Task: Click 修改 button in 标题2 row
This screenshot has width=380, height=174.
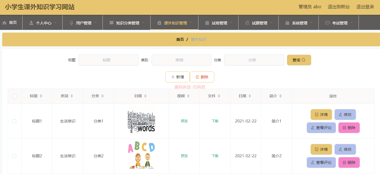Action: 345,149
